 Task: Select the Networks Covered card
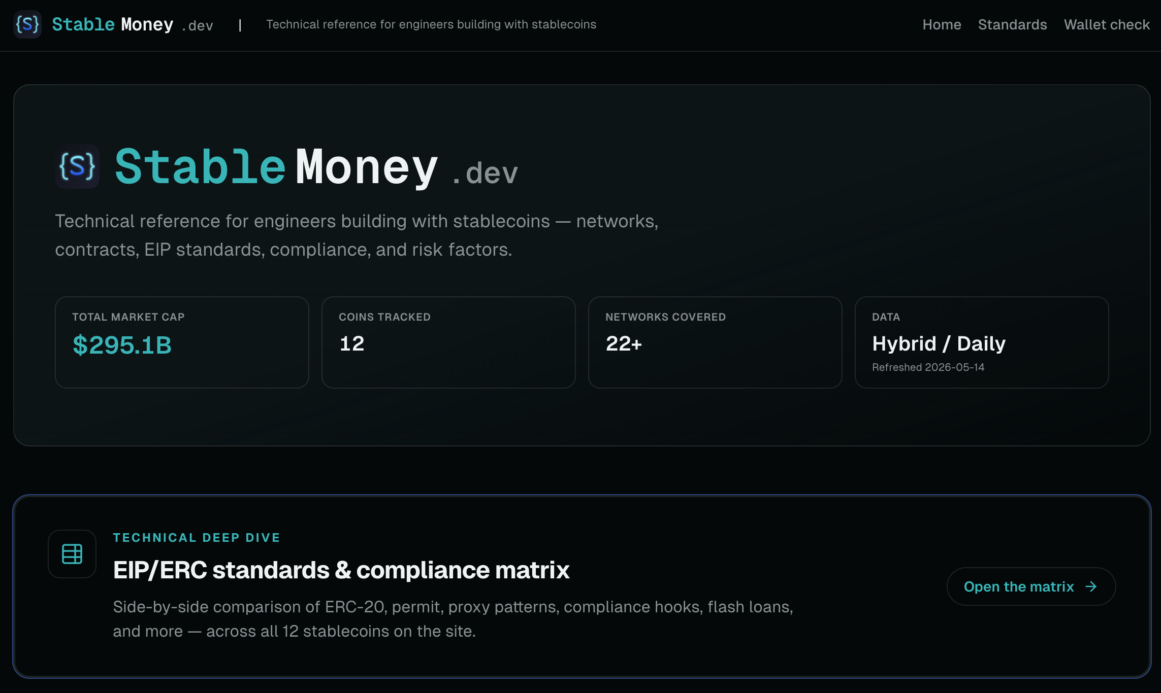[715, 342]
